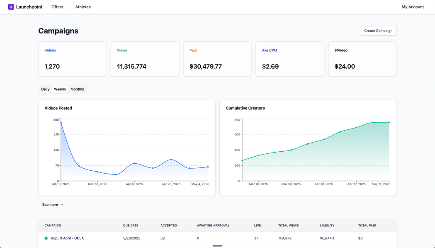This screenshot has width=435, height=248.
Task: Click the horizontal scrollbar below the table
Action: pyautogui.click(x=217, y=245)
